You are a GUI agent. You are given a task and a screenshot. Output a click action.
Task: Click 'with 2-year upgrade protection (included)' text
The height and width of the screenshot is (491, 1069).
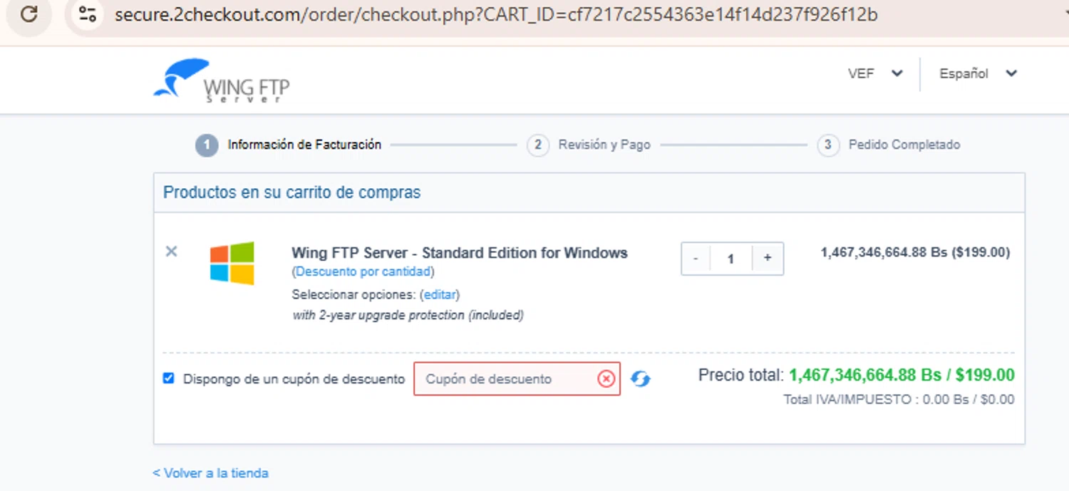coord(408,315)
